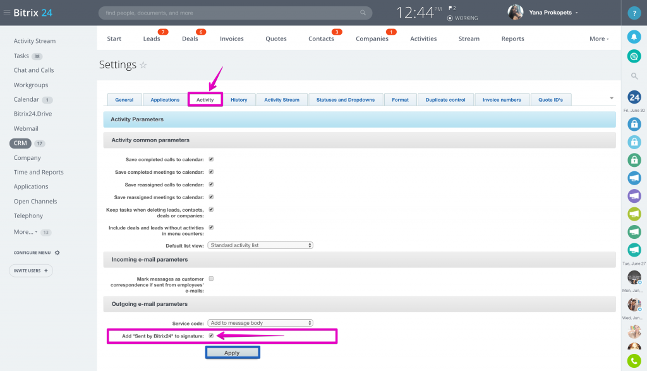Add Settings page to favorites star
The height and width of the screenshot is (371, 647).
pos(143,65)
